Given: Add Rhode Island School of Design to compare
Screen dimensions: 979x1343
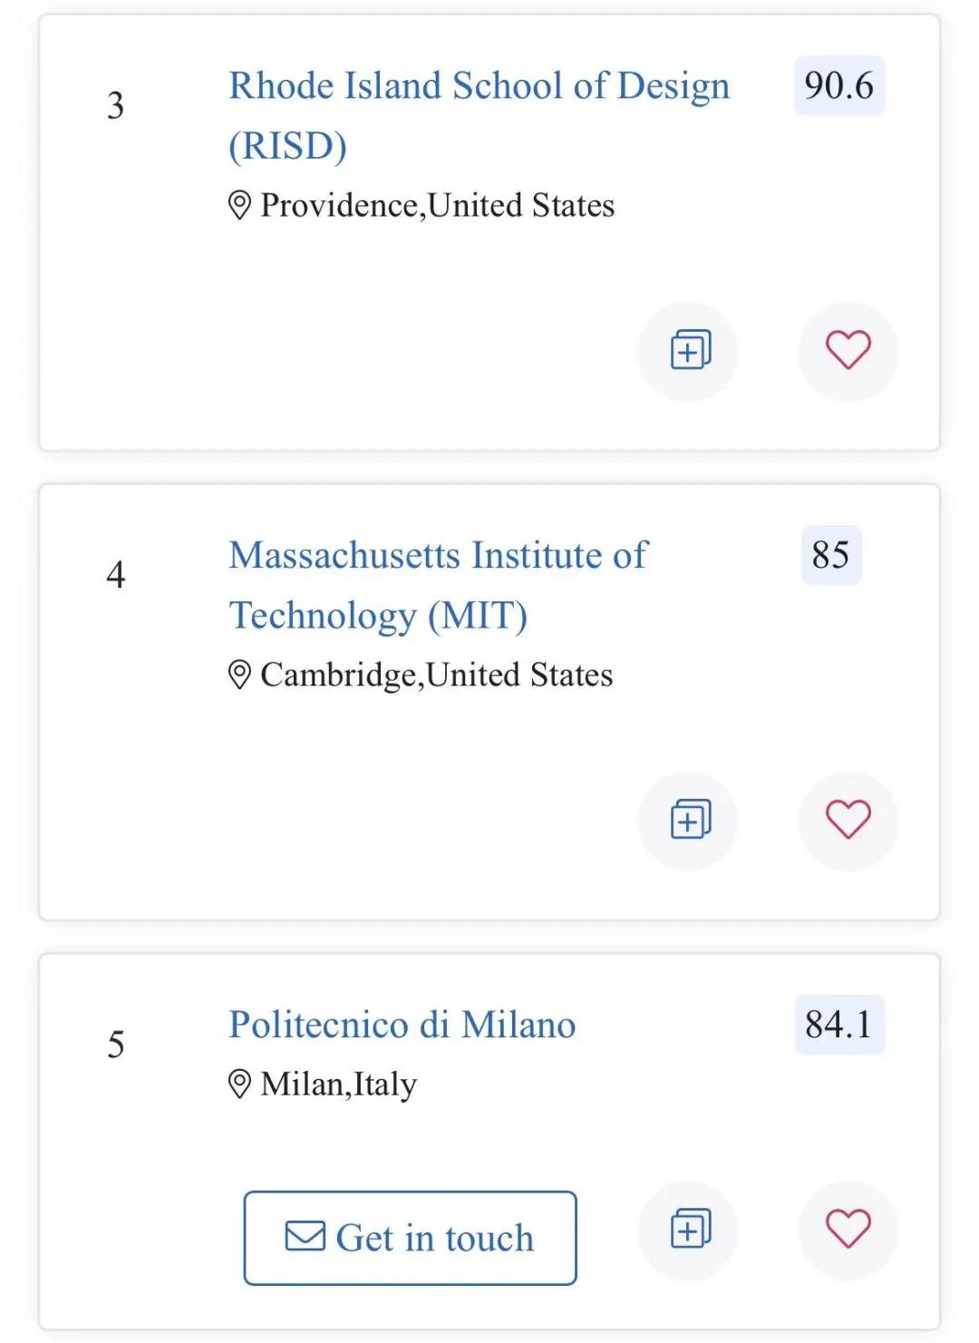Looking at the screenshot, I should tap(689, 351).
